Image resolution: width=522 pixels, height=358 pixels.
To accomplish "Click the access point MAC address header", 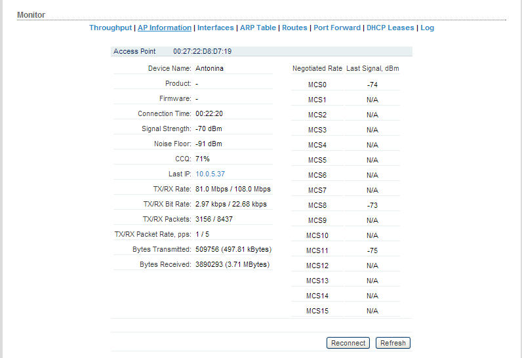I will coord(202,52).
